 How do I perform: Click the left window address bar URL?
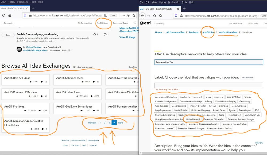pyautogui.click(x=68, y=15)
